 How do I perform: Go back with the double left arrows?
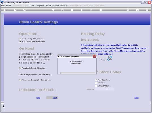click(72, 10)
